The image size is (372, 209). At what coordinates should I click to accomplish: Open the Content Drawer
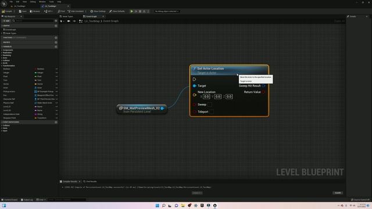pos(9,200)
